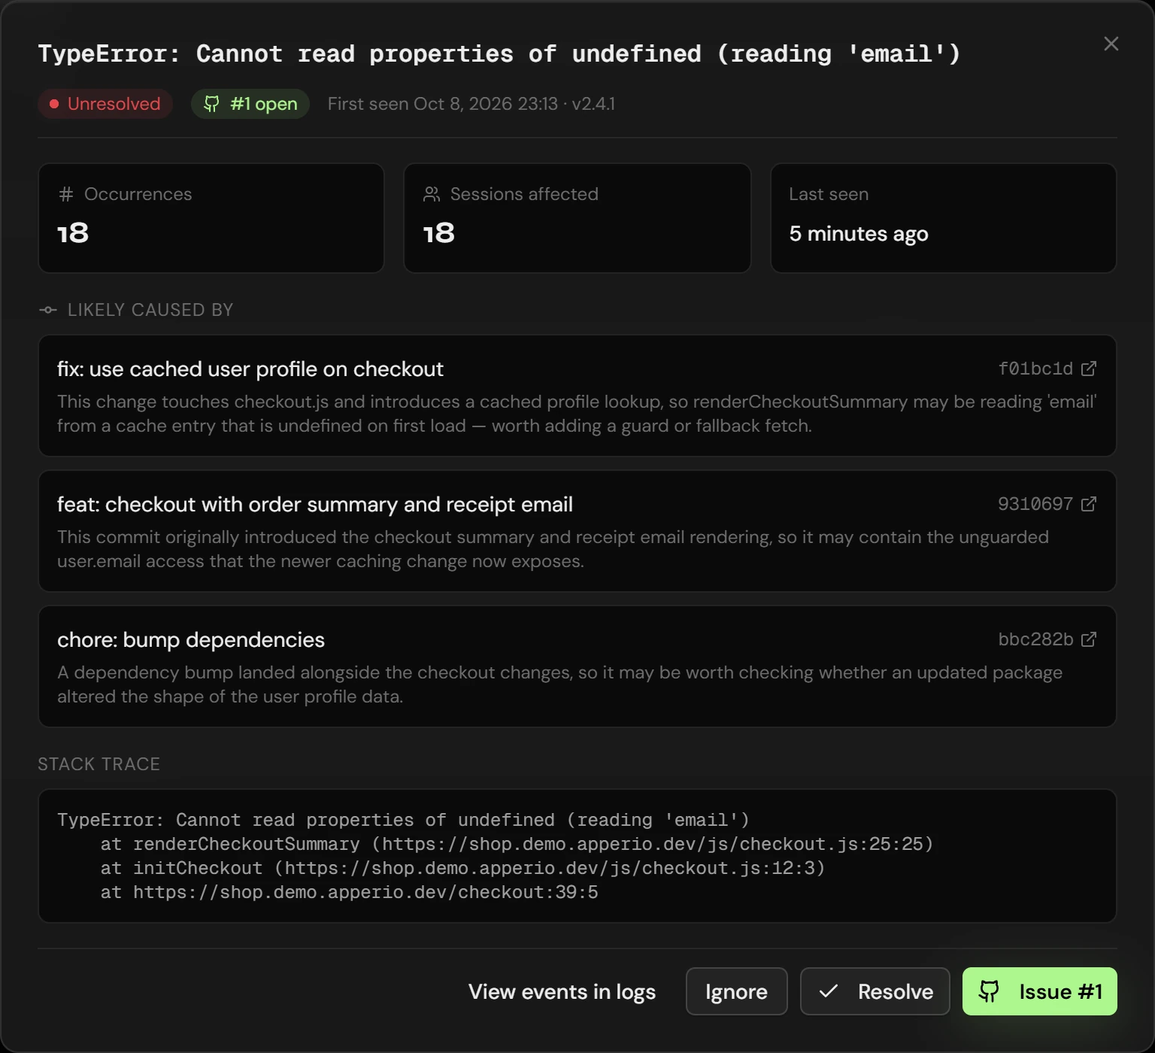Click the first line of the stack trace
The width and height of the screenshot is (1155, 1053).
coord(403,820)
